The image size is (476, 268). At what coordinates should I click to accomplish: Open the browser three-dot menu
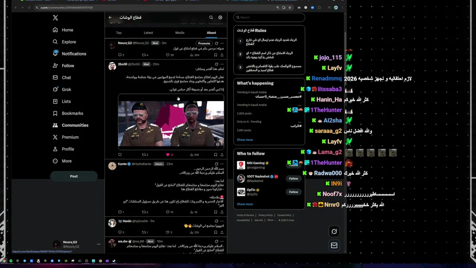click(x=342, y=7)
